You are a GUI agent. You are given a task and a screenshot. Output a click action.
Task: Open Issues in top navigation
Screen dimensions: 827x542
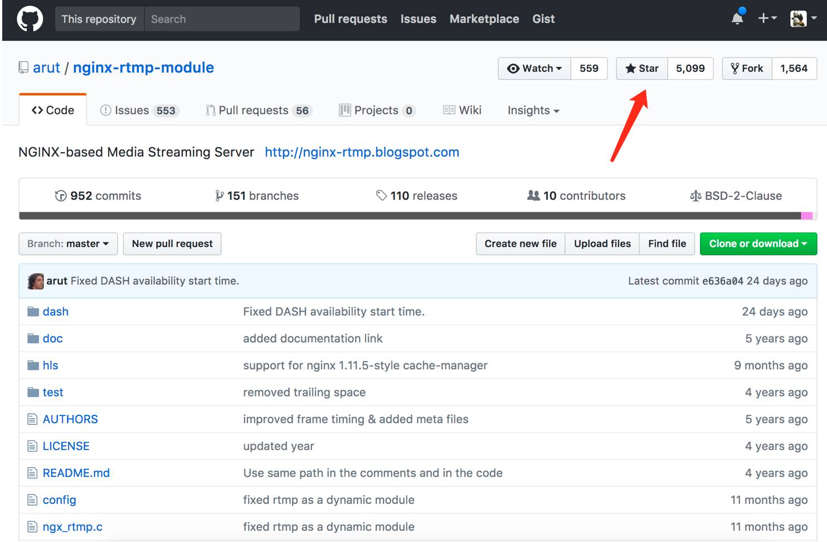pos(419,19)
